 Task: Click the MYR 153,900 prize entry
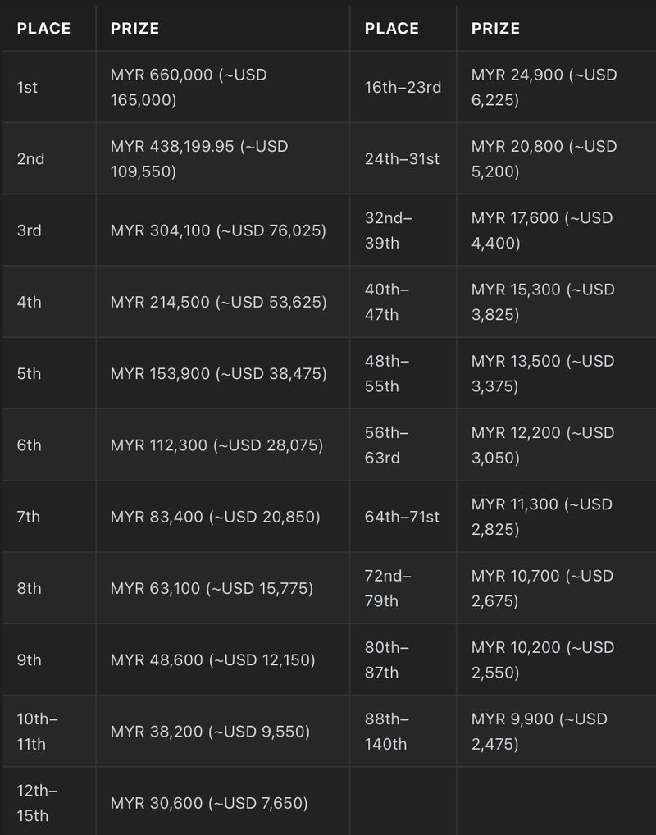[218, 373]
